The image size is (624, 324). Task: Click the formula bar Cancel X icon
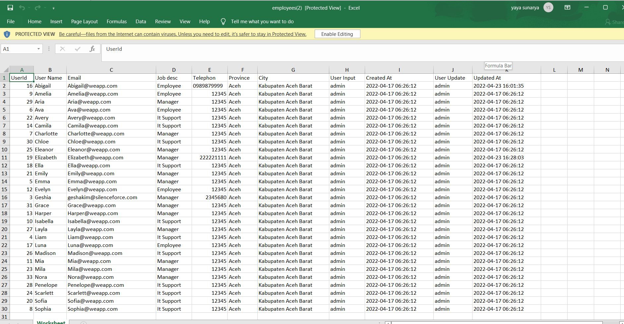pos(62,49)
